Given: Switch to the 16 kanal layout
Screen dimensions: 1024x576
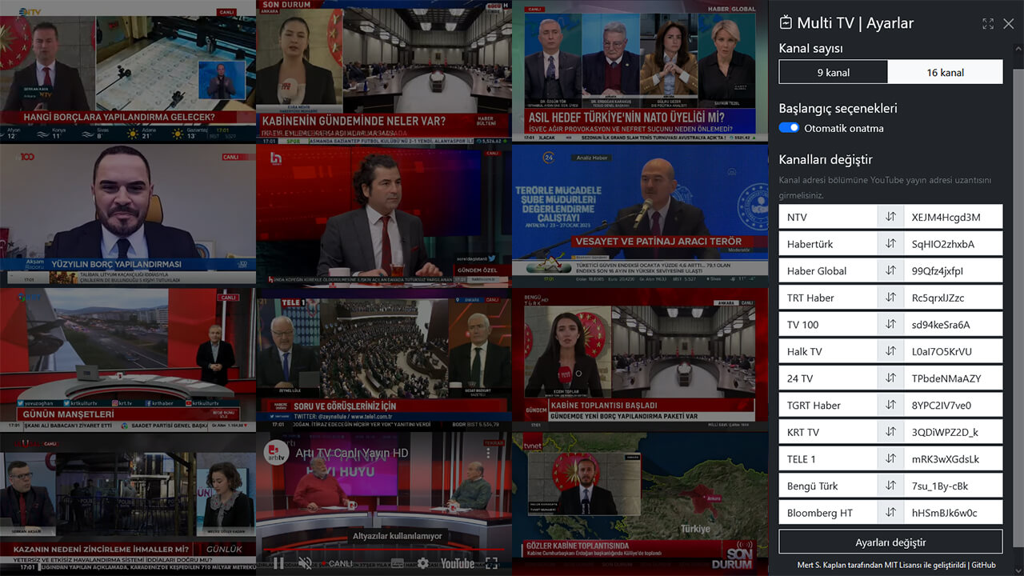Looking at the screenshot, I should coord(945,71).
